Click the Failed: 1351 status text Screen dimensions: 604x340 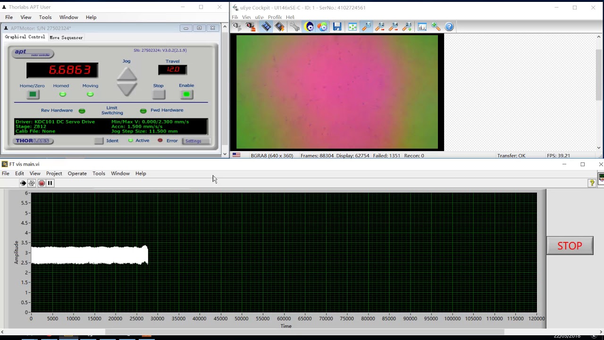point(386,155)
